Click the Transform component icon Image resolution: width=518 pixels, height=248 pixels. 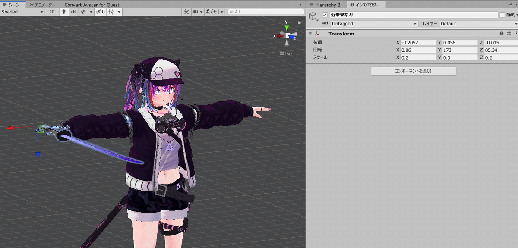(x=317, y=34)
